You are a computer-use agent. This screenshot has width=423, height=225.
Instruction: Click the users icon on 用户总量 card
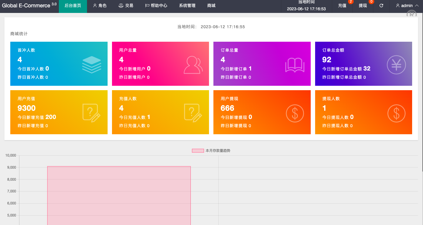(x=193, y=65)
